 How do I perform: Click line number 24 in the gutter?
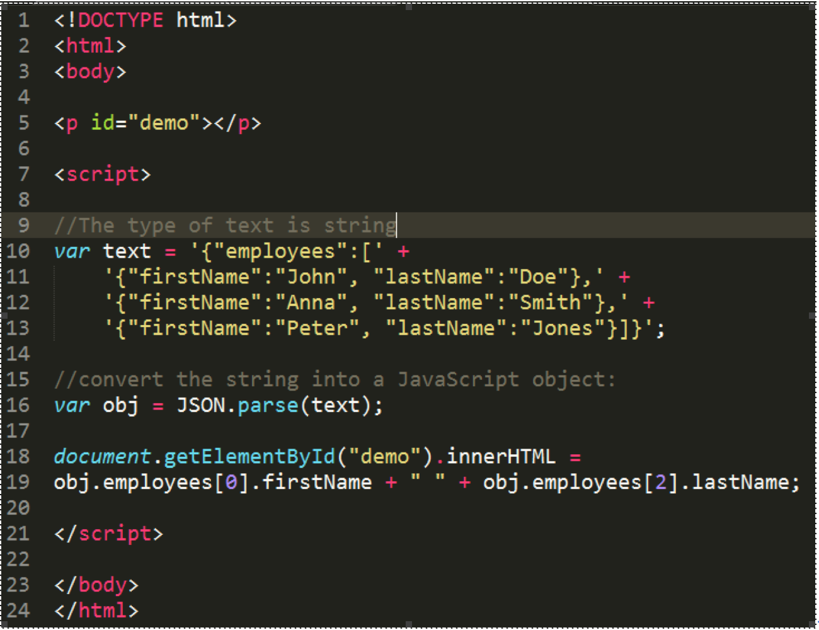pos(18,610)
